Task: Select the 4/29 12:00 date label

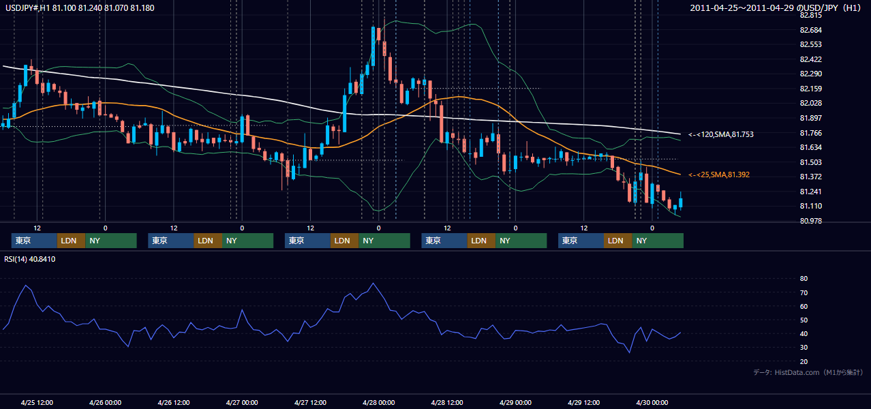Action: click(x=584, y=402)
